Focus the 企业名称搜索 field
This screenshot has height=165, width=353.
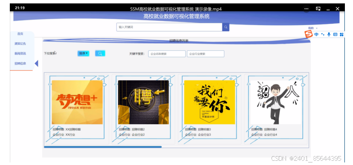coord(167,54)
